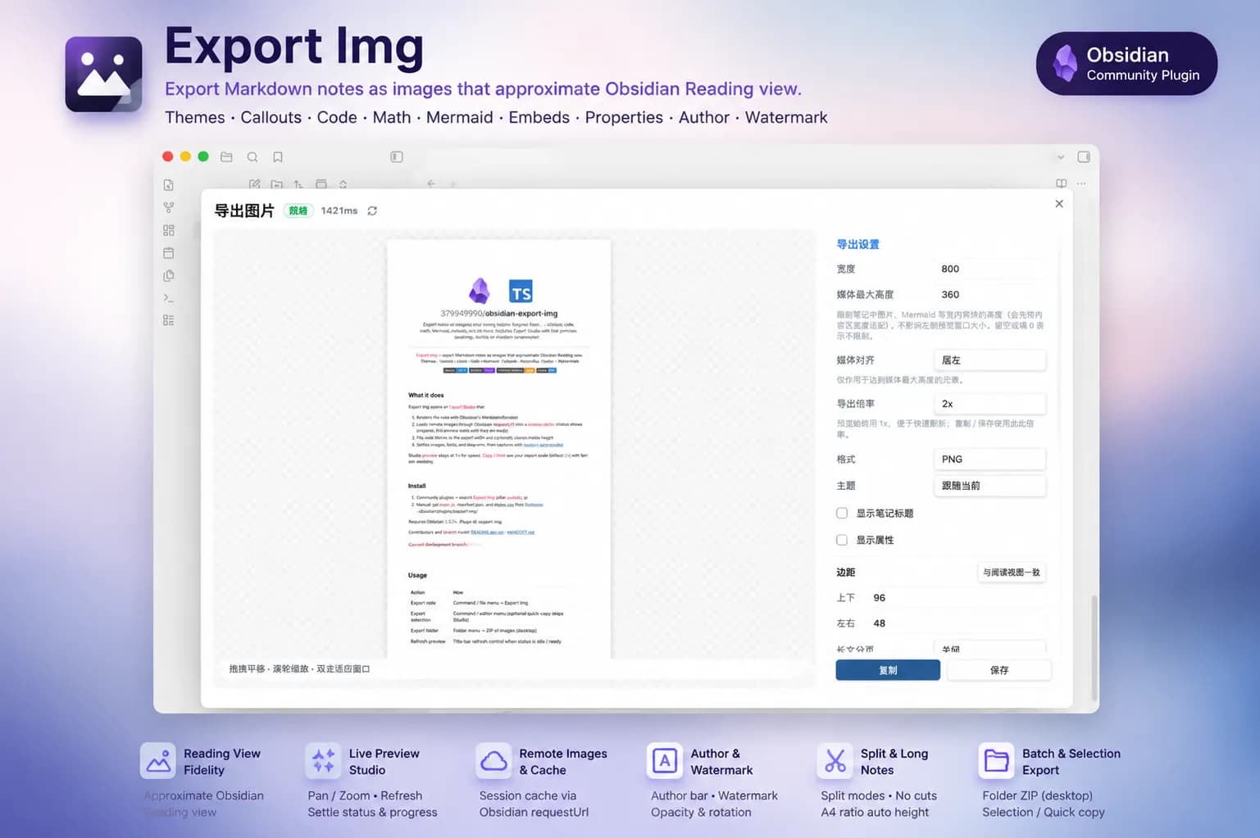The width and height of the screenshot is (1260, 838).
Task: Click the Live Preview Studio sparkle icon
Action: coord(323,761)
